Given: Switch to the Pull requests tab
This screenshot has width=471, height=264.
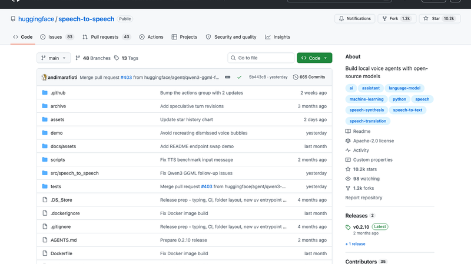Looking at the screenshot, I should coord(107,37).
